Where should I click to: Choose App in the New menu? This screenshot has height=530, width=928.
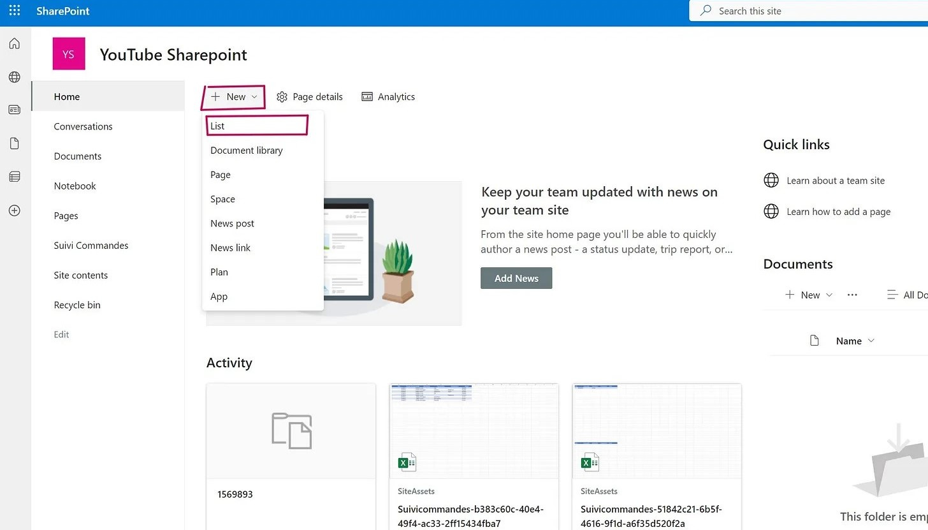[263, 297]
